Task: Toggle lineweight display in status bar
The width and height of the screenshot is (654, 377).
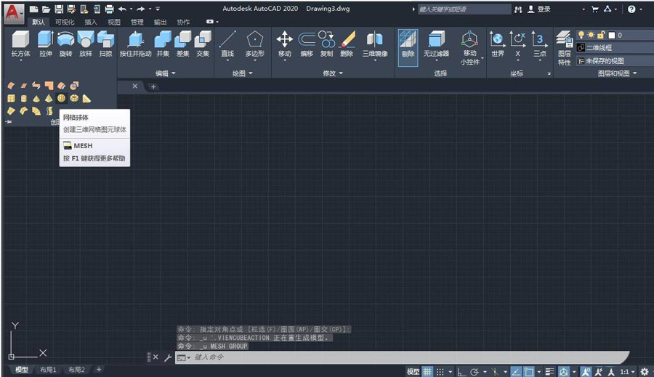Action: 550,372
